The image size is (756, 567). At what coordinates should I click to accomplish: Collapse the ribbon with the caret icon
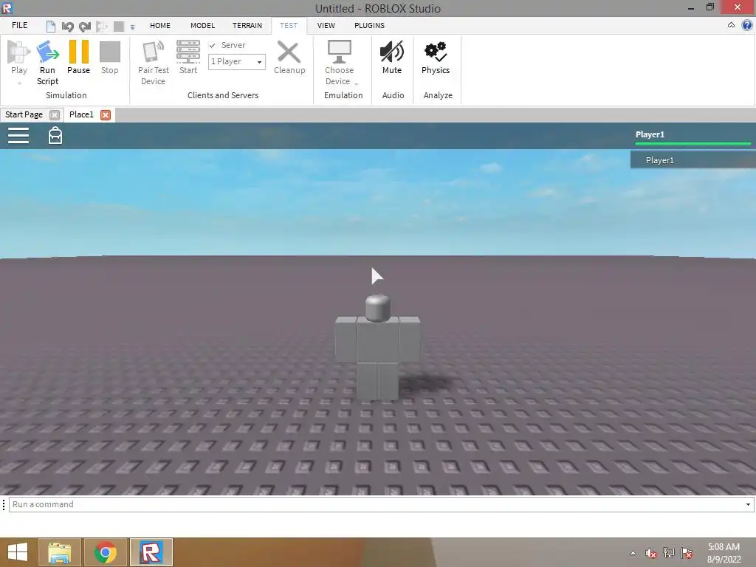[x=731, y=25]
